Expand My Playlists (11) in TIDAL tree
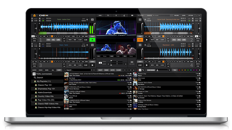This screenshot has height=130, width=232. click(44, 81)
